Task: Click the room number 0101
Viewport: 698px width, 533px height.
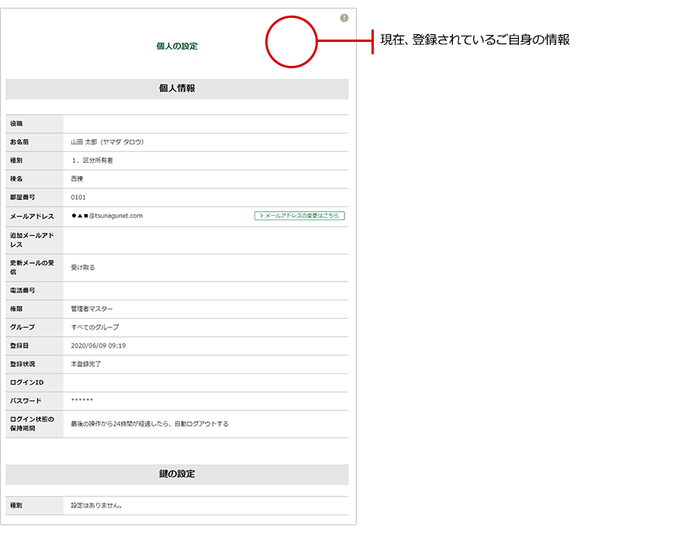Action: (x=78, y=197)
